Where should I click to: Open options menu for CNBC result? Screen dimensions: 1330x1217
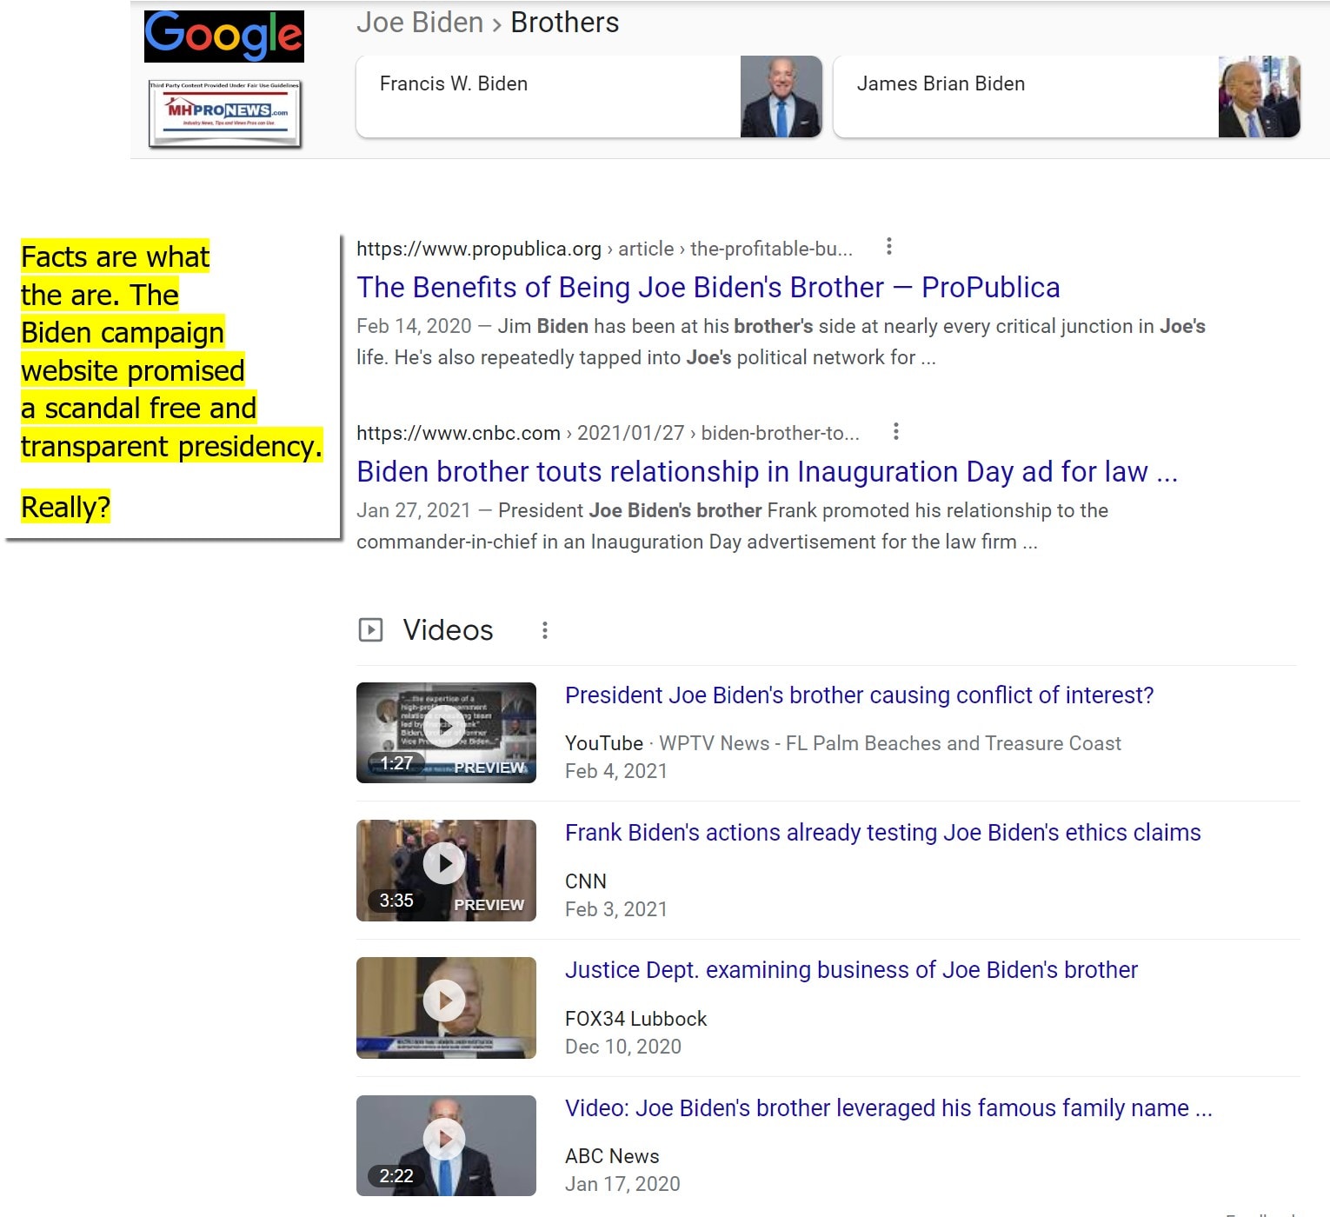(895, 431)
